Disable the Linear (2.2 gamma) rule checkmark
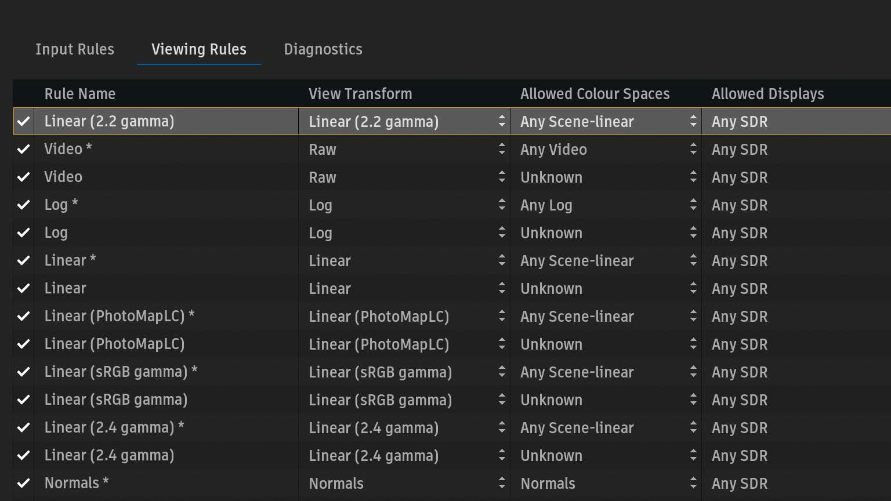Viewport: 891px width, 501px height. pos(24,122)
